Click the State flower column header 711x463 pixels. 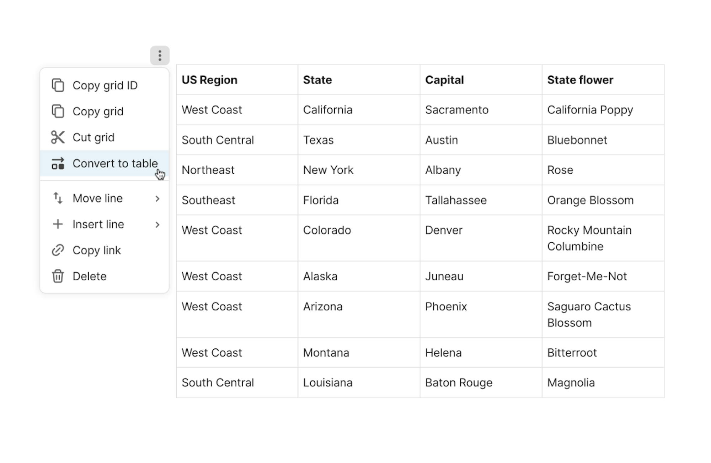coord(580,80)
